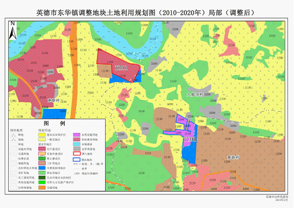Click the north arrow compass symbol

point(13,30)
